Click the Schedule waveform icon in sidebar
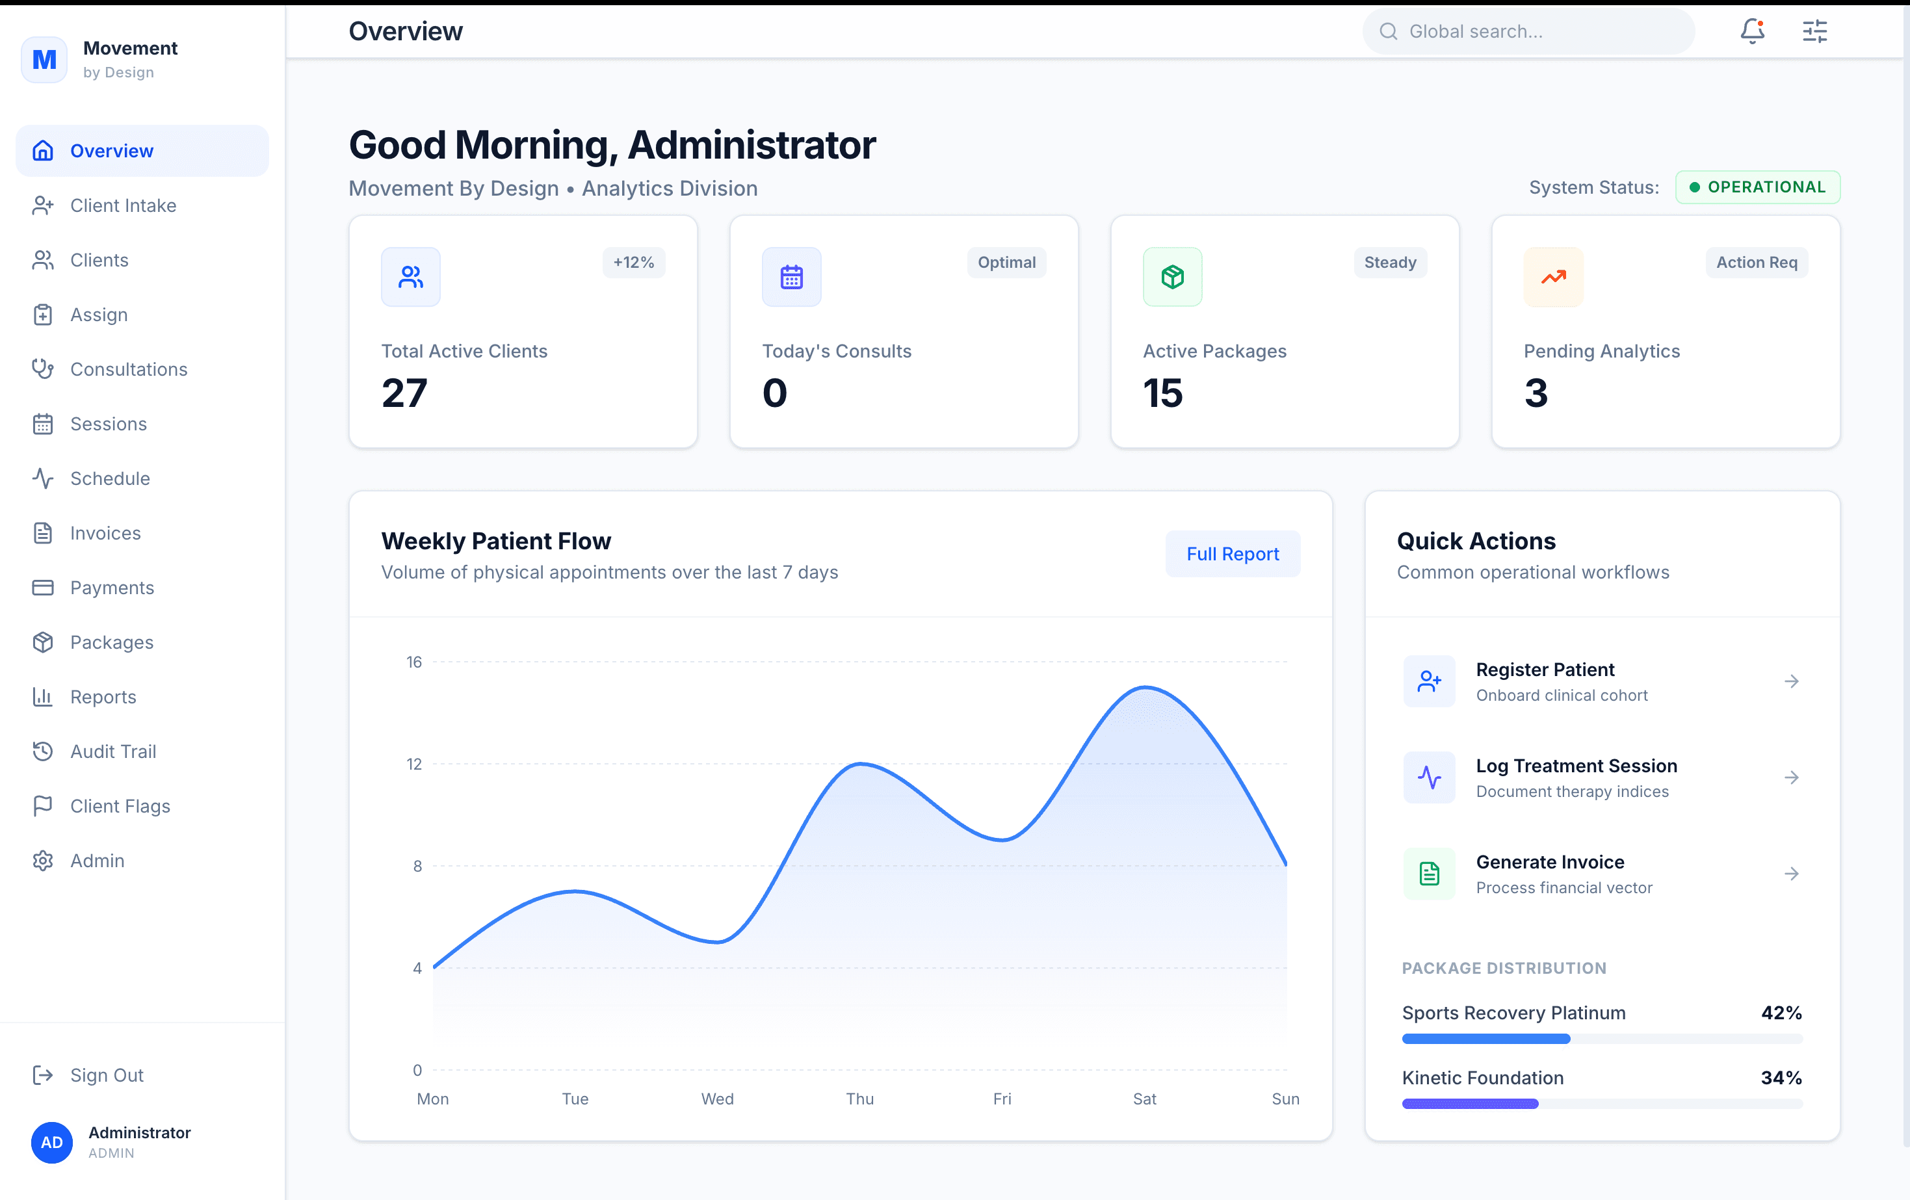1910x1200 pixels. point(44,478)
